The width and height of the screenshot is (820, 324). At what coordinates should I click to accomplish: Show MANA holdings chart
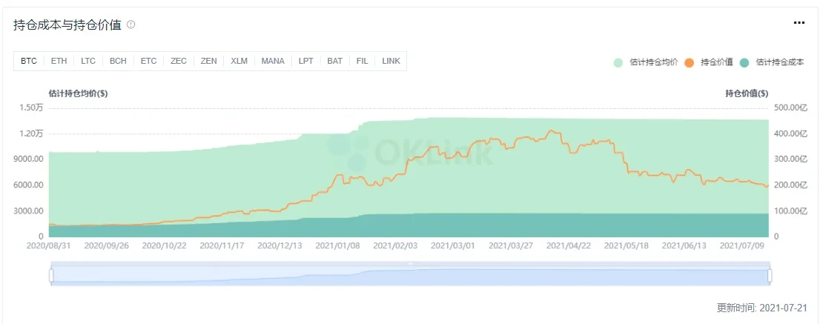point(273,61)
